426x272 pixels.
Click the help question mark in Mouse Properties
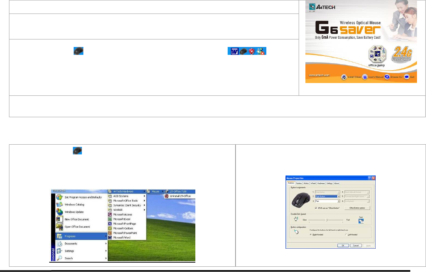[370, 178]
